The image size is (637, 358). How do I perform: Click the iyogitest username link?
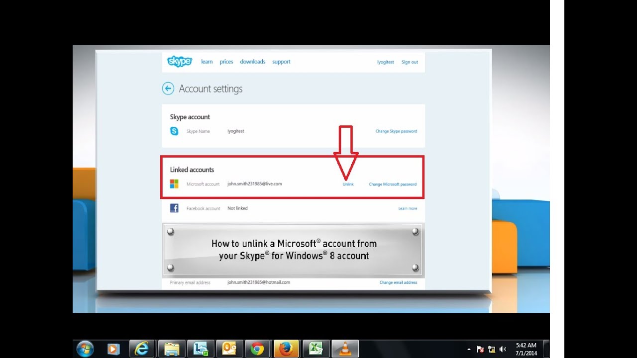386,62
